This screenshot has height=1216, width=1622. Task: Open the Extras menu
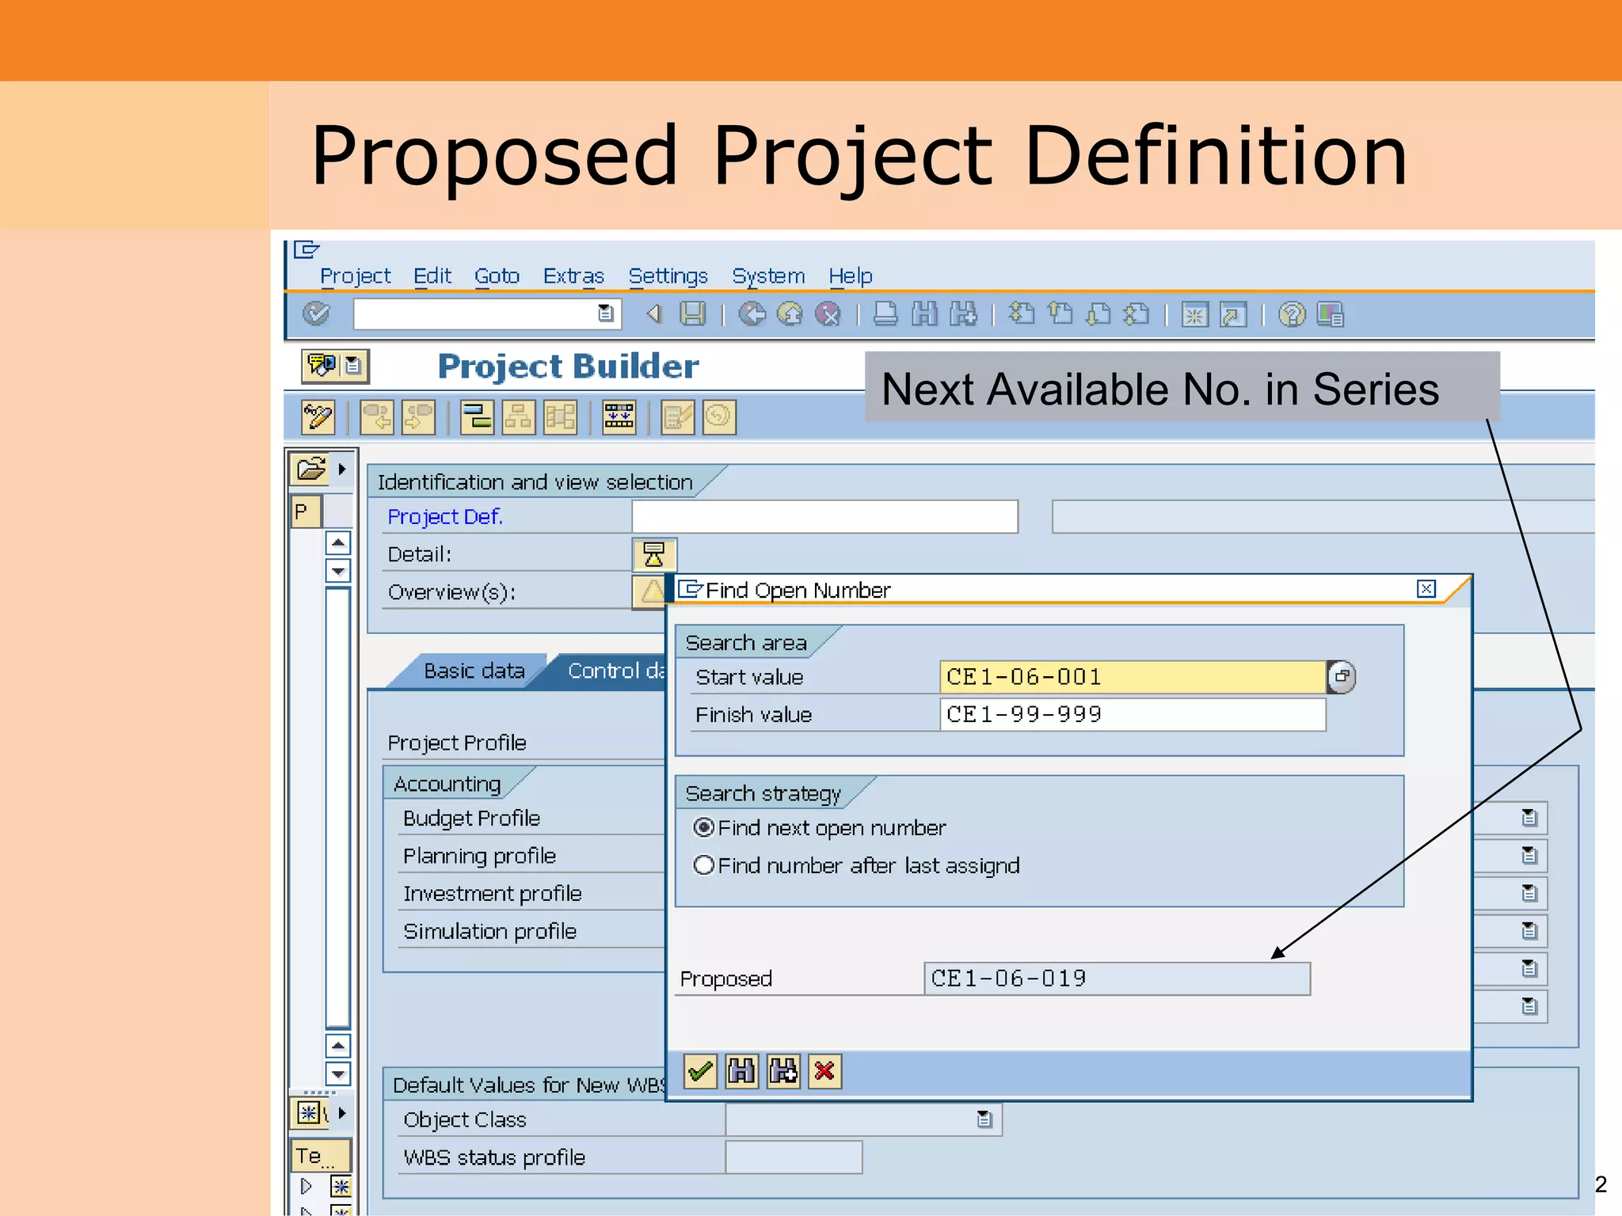[x=573, y=275]
